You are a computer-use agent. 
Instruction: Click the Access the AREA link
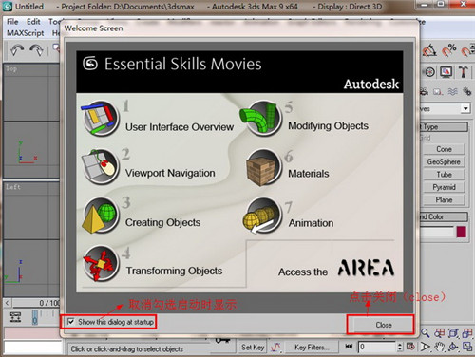(336, 269)
